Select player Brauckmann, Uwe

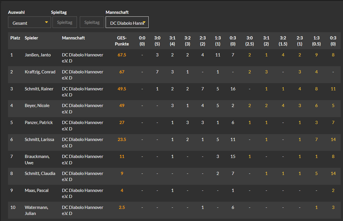37,160
